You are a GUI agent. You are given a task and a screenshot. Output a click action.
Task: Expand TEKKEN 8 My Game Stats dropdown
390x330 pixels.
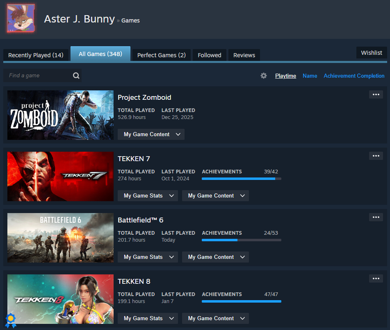coord(148,319)
